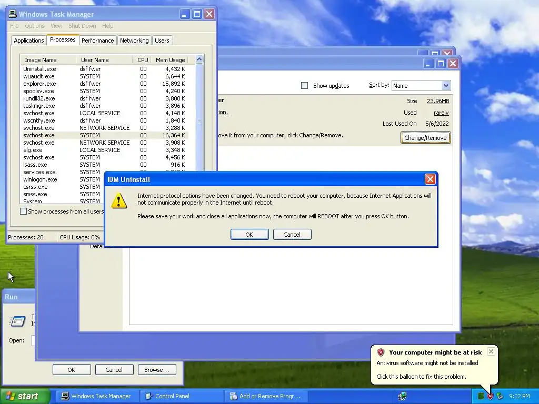Select the lsass.exe process

point(105,165)
